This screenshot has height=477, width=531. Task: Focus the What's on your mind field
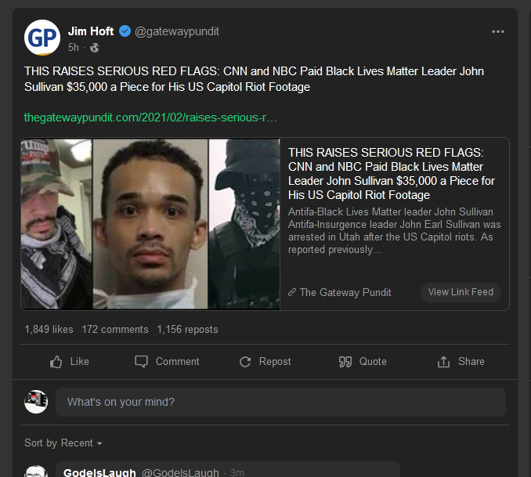pos(280,402)
